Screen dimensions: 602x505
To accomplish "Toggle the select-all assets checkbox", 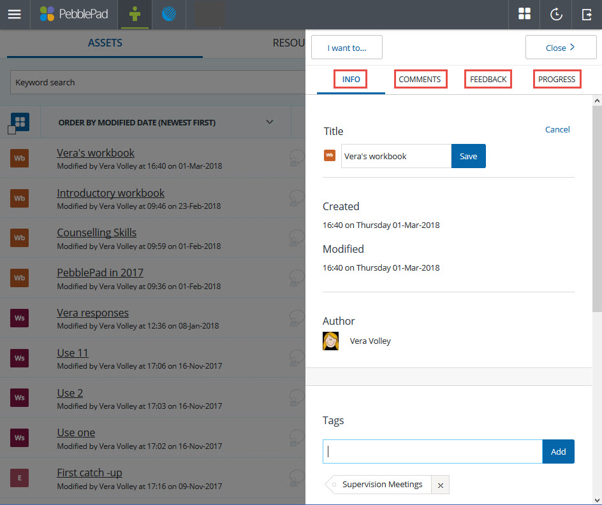I will point(11,130).
